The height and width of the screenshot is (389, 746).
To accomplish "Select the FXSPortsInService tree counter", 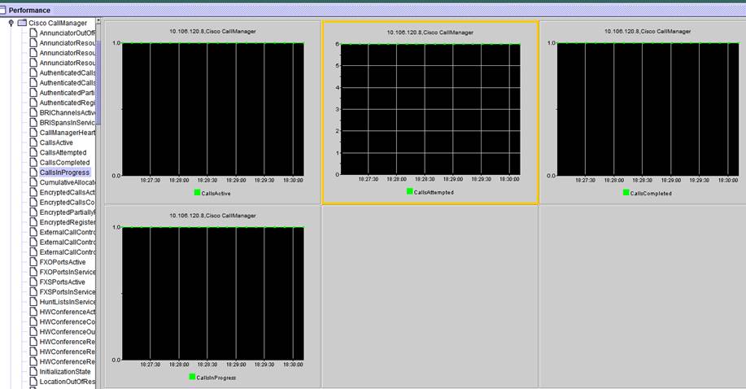I will pos(67,292).
